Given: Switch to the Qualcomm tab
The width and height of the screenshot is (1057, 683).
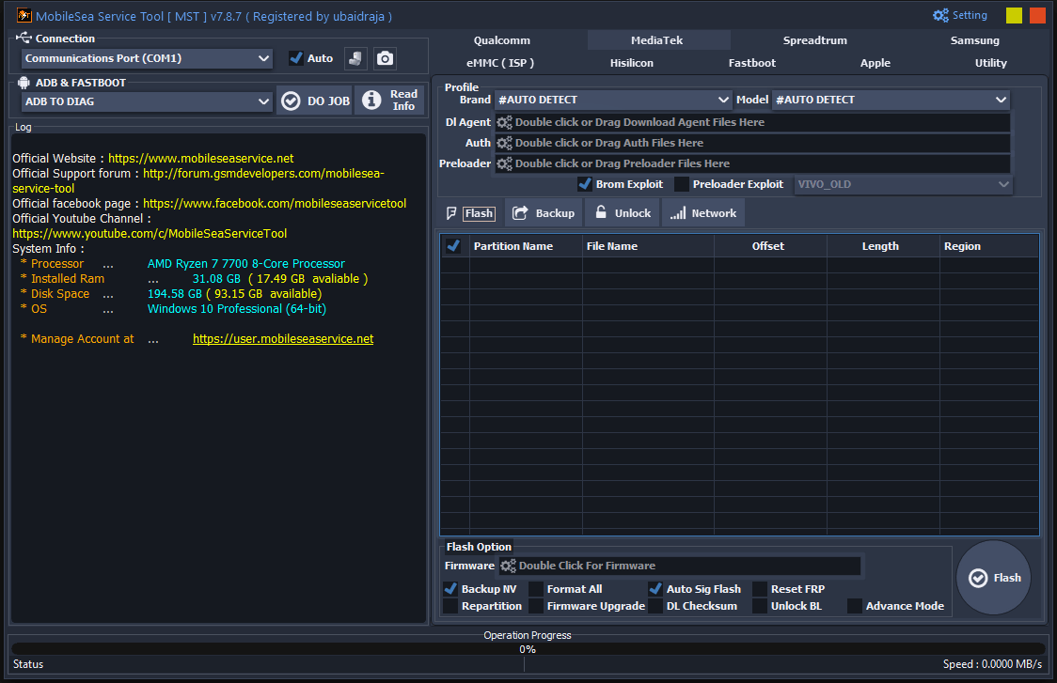Looking at the screenshot, I should pos(501,39).
